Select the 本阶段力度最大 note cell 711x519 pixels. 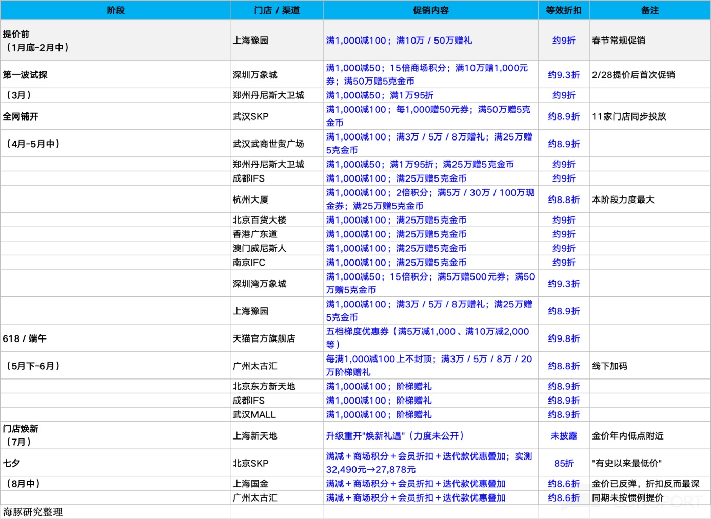pyautogui.click(x=650, y=199)
